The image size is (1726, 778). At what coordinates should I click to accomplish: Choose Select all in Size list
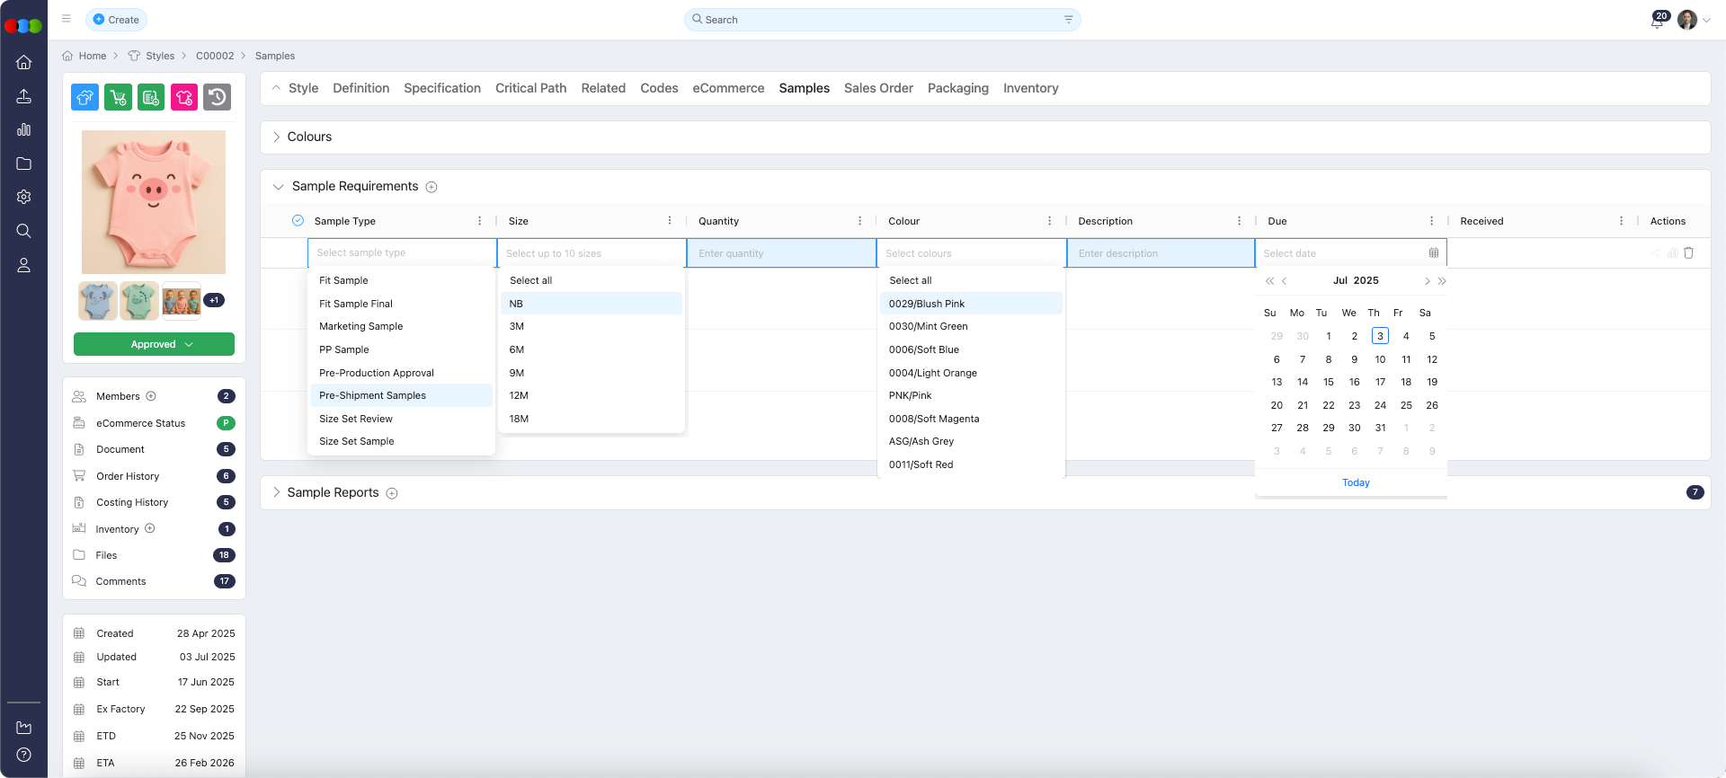531,280
